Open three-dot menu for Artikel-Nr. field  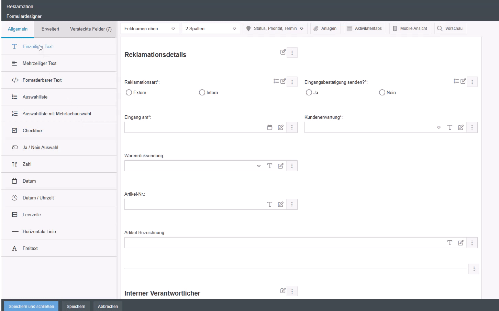[x=292, y=205]
